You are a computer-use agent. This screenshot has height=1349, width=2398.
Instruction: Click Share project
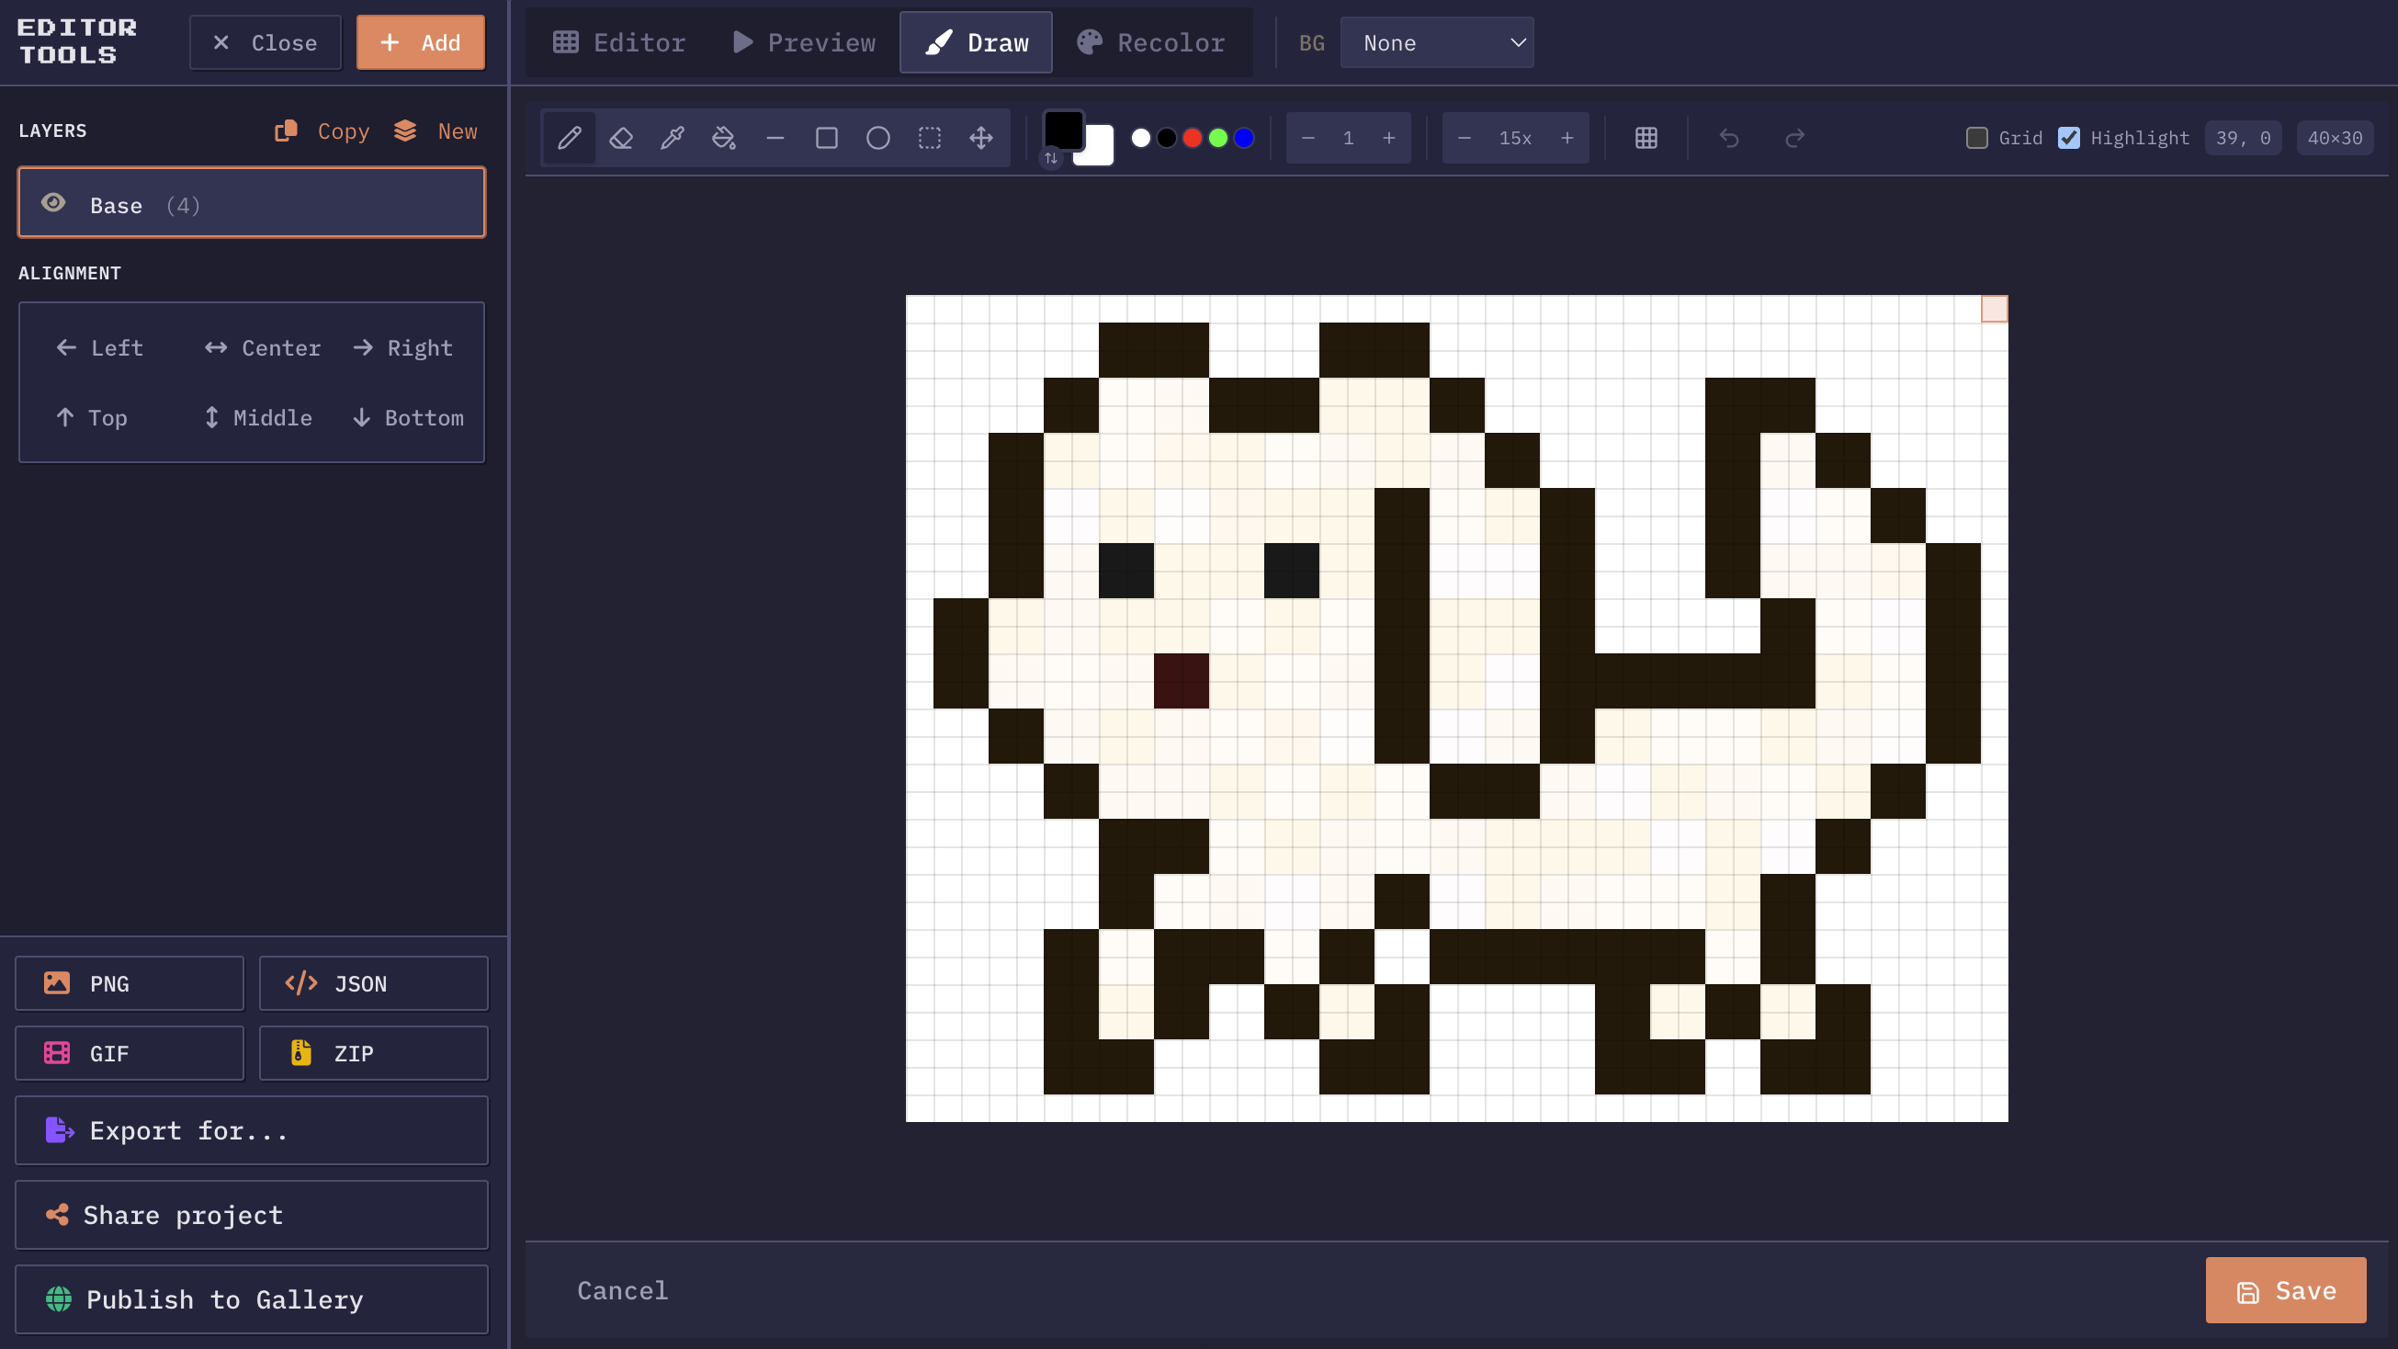[x=252, y=1215]
